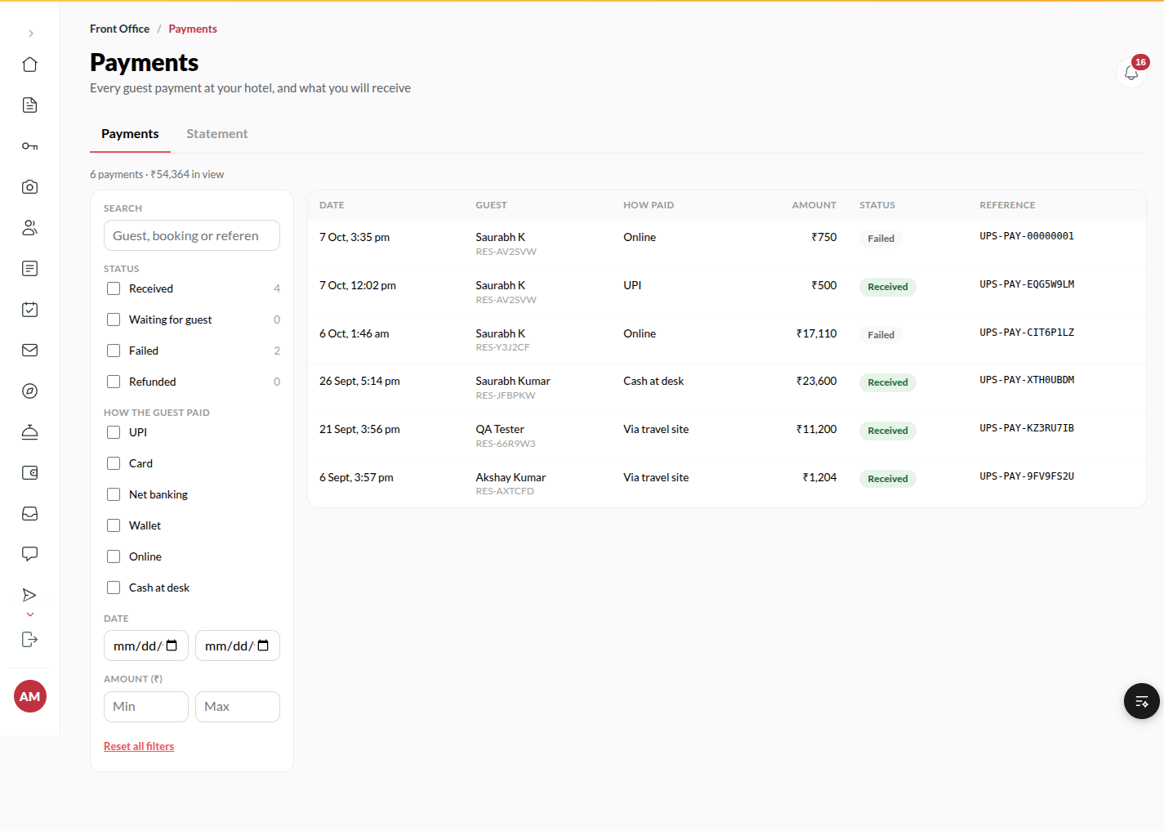
Task: Click the logout icon in sidebar
Action: 30,640
